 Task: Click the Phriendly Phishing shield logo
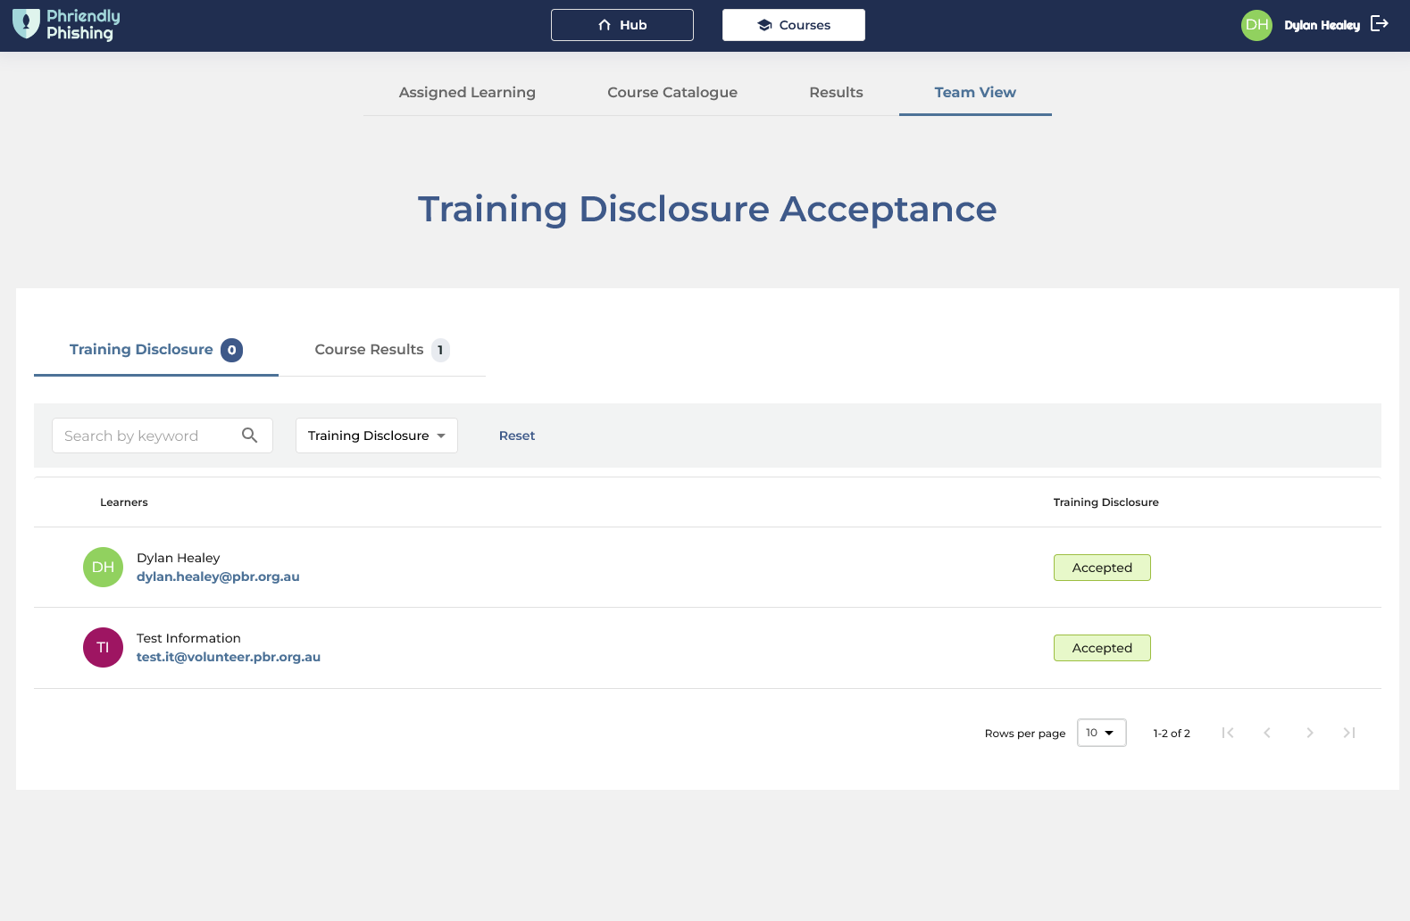point(26,24)
